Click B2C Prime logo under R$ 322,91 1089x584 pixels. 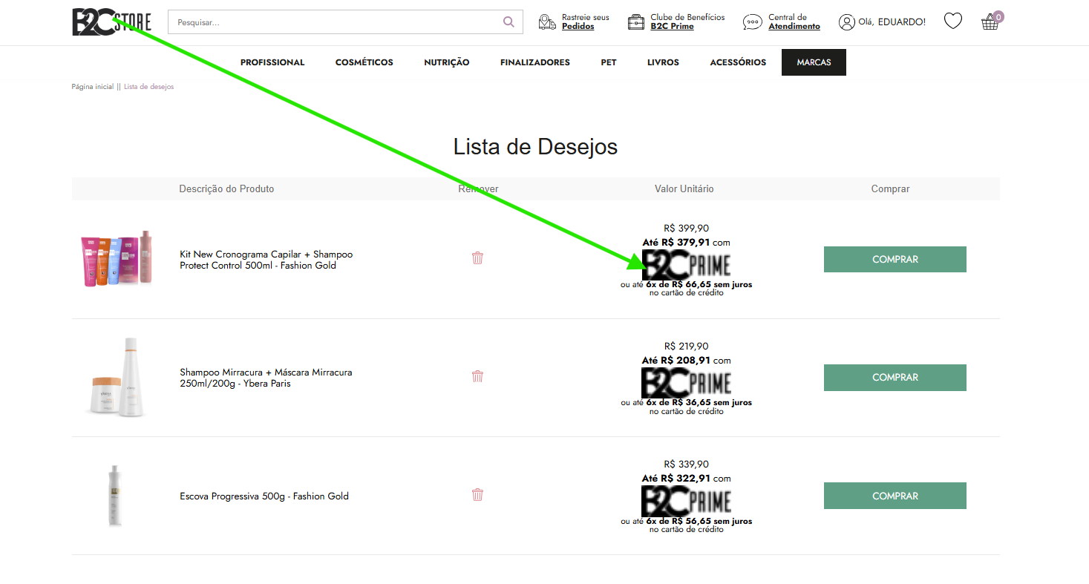687,501
